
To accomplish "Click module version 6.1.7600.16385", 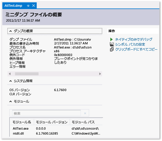I will point(47,133).
